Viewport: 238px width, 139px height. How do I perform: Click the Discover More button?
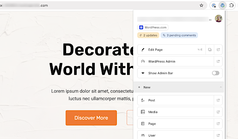[91, 118]
